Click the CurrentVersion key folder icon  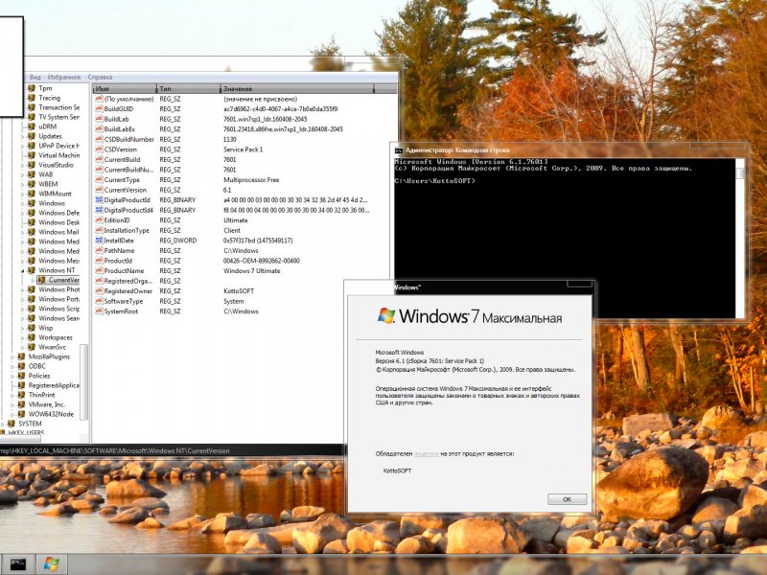click(41, 280)
